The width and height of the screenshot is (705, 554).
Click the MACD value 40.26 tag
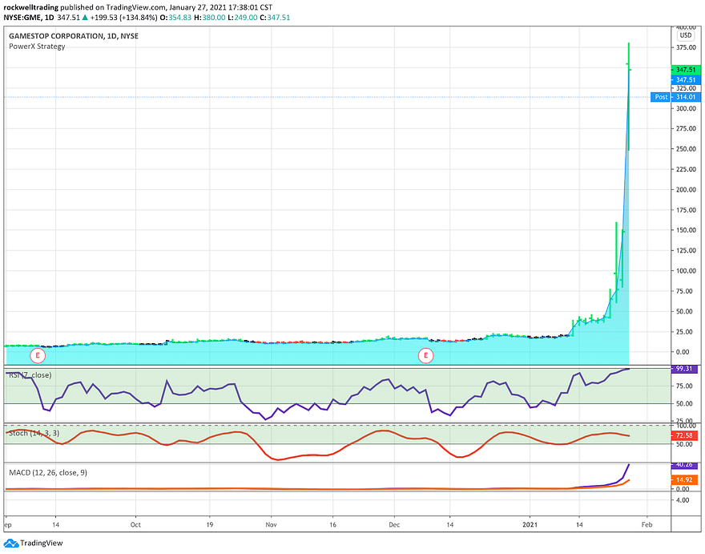(684, 464)
